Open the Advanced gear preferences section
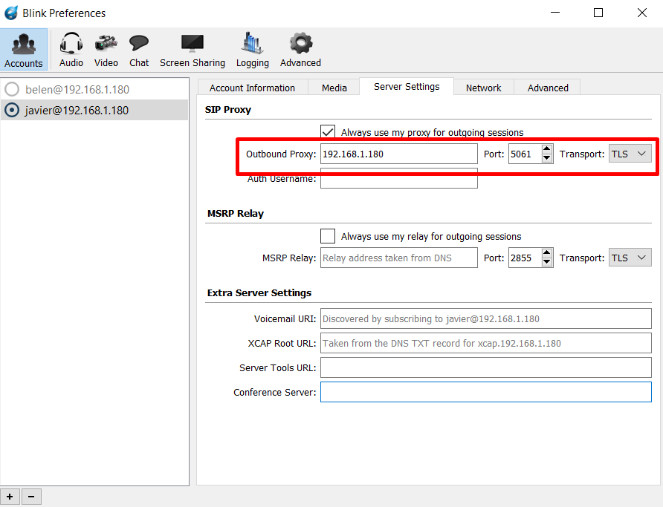 pos(300,50)
